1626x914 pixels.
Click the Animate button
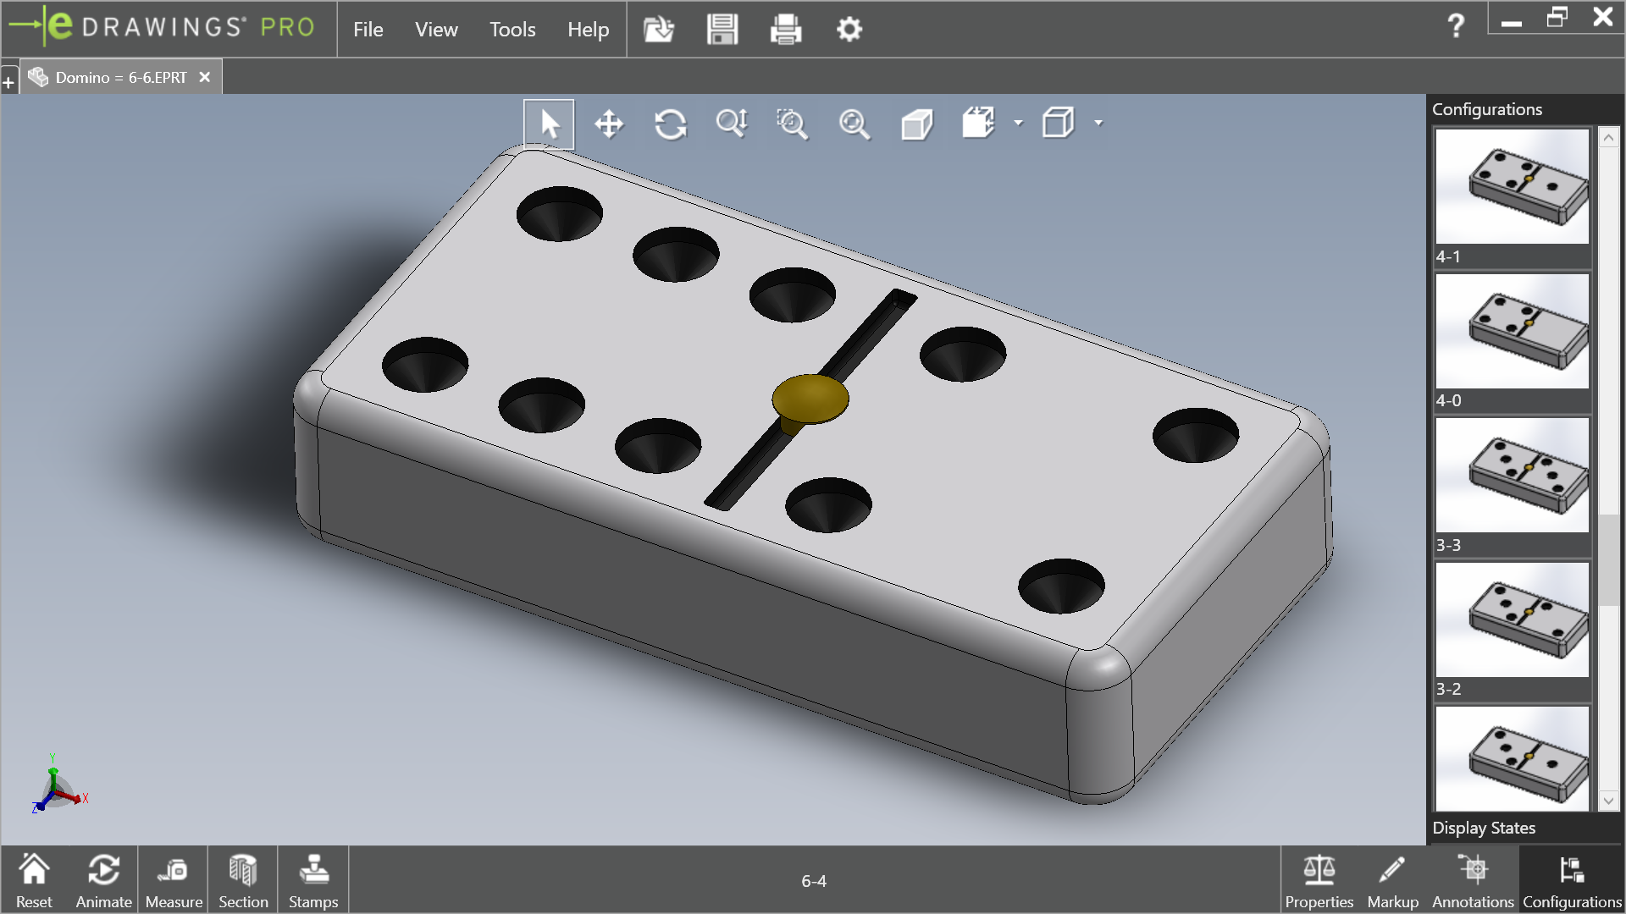click(x=103, y=880)
